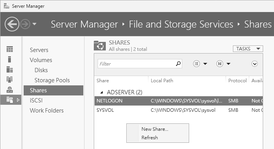Screen dimensions: 274x149
Task: Sort by the Local Path column header
Action: click(x=162, y=81)
